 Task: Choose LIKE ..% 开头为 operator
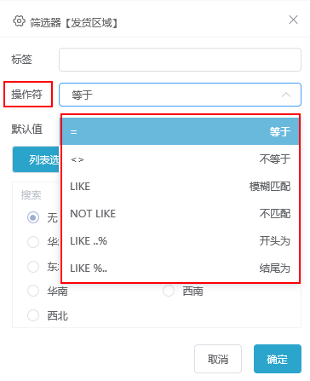pos(181,241)
